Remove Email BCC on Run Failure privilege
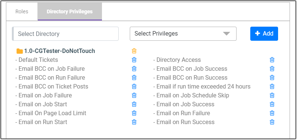The width and height of the screenshot is (297, 140). pyautogui.click(x=134, y=77)
